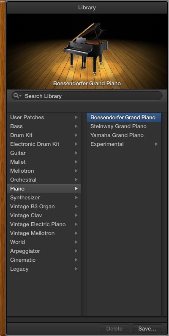The image size is (169, 336).
Task: Click the Piano category disclosure arrow
Action: pyautogui.click(x=76, y=188)
